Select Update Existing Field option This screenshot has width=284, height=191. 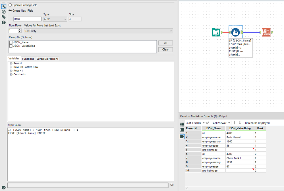coord(10,5)
